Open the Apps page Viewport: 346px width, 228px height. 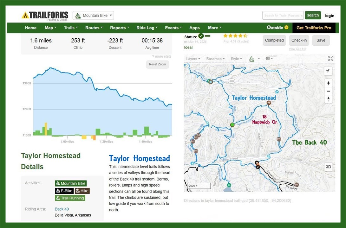tap(194, 28)
